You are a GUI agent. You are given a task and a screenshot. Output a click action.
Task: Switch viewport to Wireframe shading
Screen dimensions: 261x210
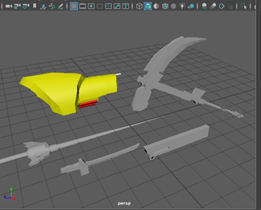[x=139, y=6]
